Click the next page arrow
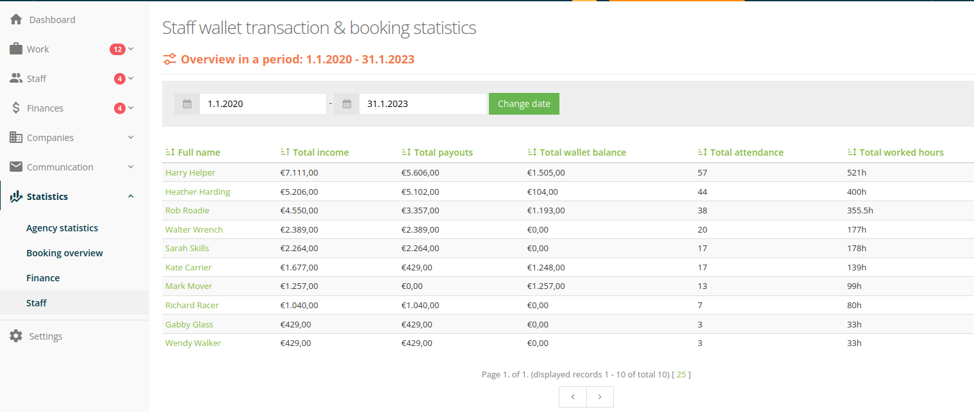The image size is (974, 412). point(600,397)
